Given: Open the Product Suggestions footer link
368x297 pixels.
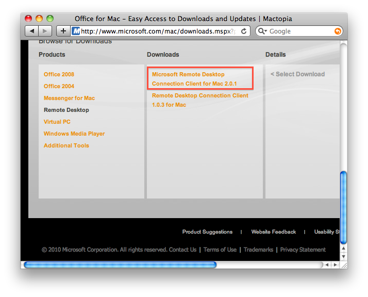Looking at the screenshot, I should point(208,232).
